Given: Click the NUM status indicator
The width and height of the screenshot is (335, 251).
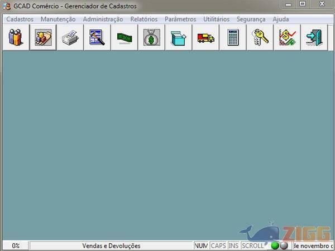Looking at the screenshot, I should [201, 245].
